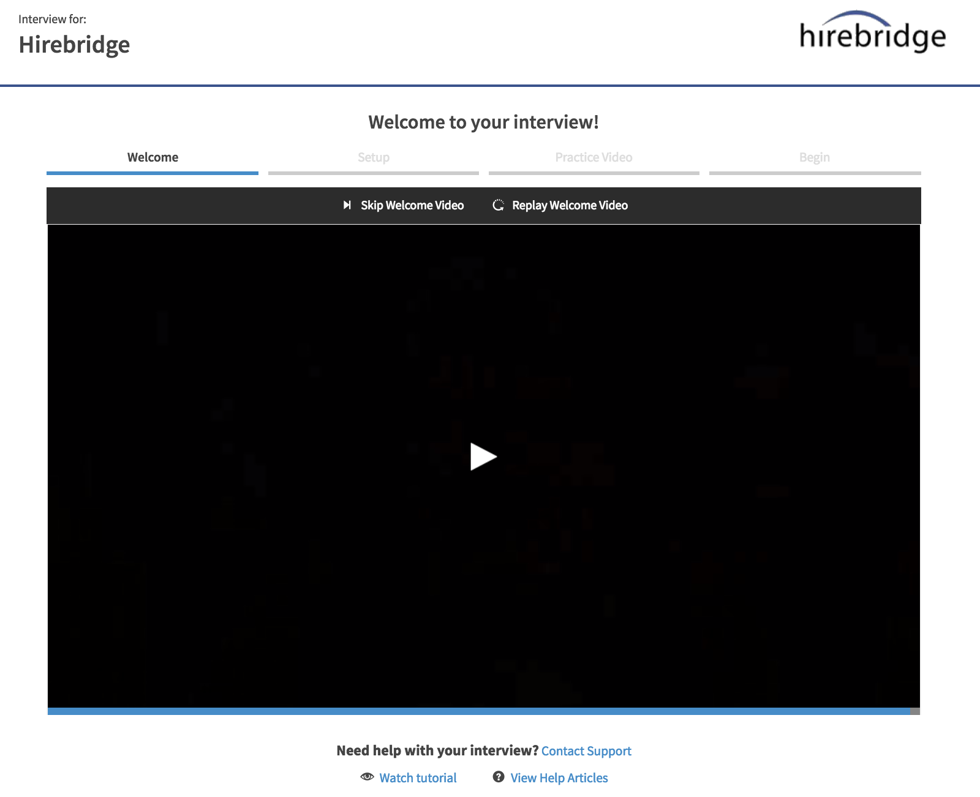
Task: Switch to the Setup tab
Action: (373, 157)
